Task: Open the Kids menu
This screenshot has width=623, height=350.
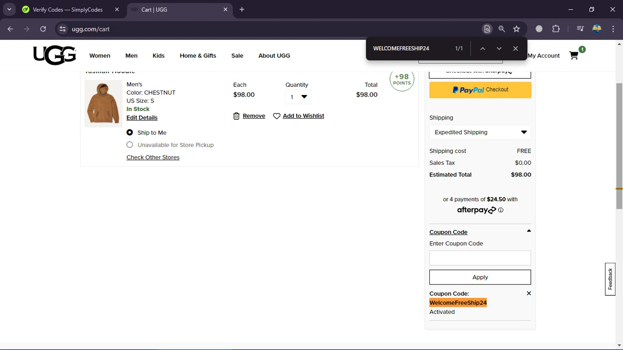Action: (159, 56)
